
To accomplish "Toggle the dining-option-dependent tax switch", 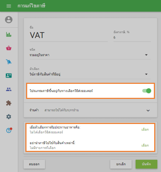I will pos(147,91).
